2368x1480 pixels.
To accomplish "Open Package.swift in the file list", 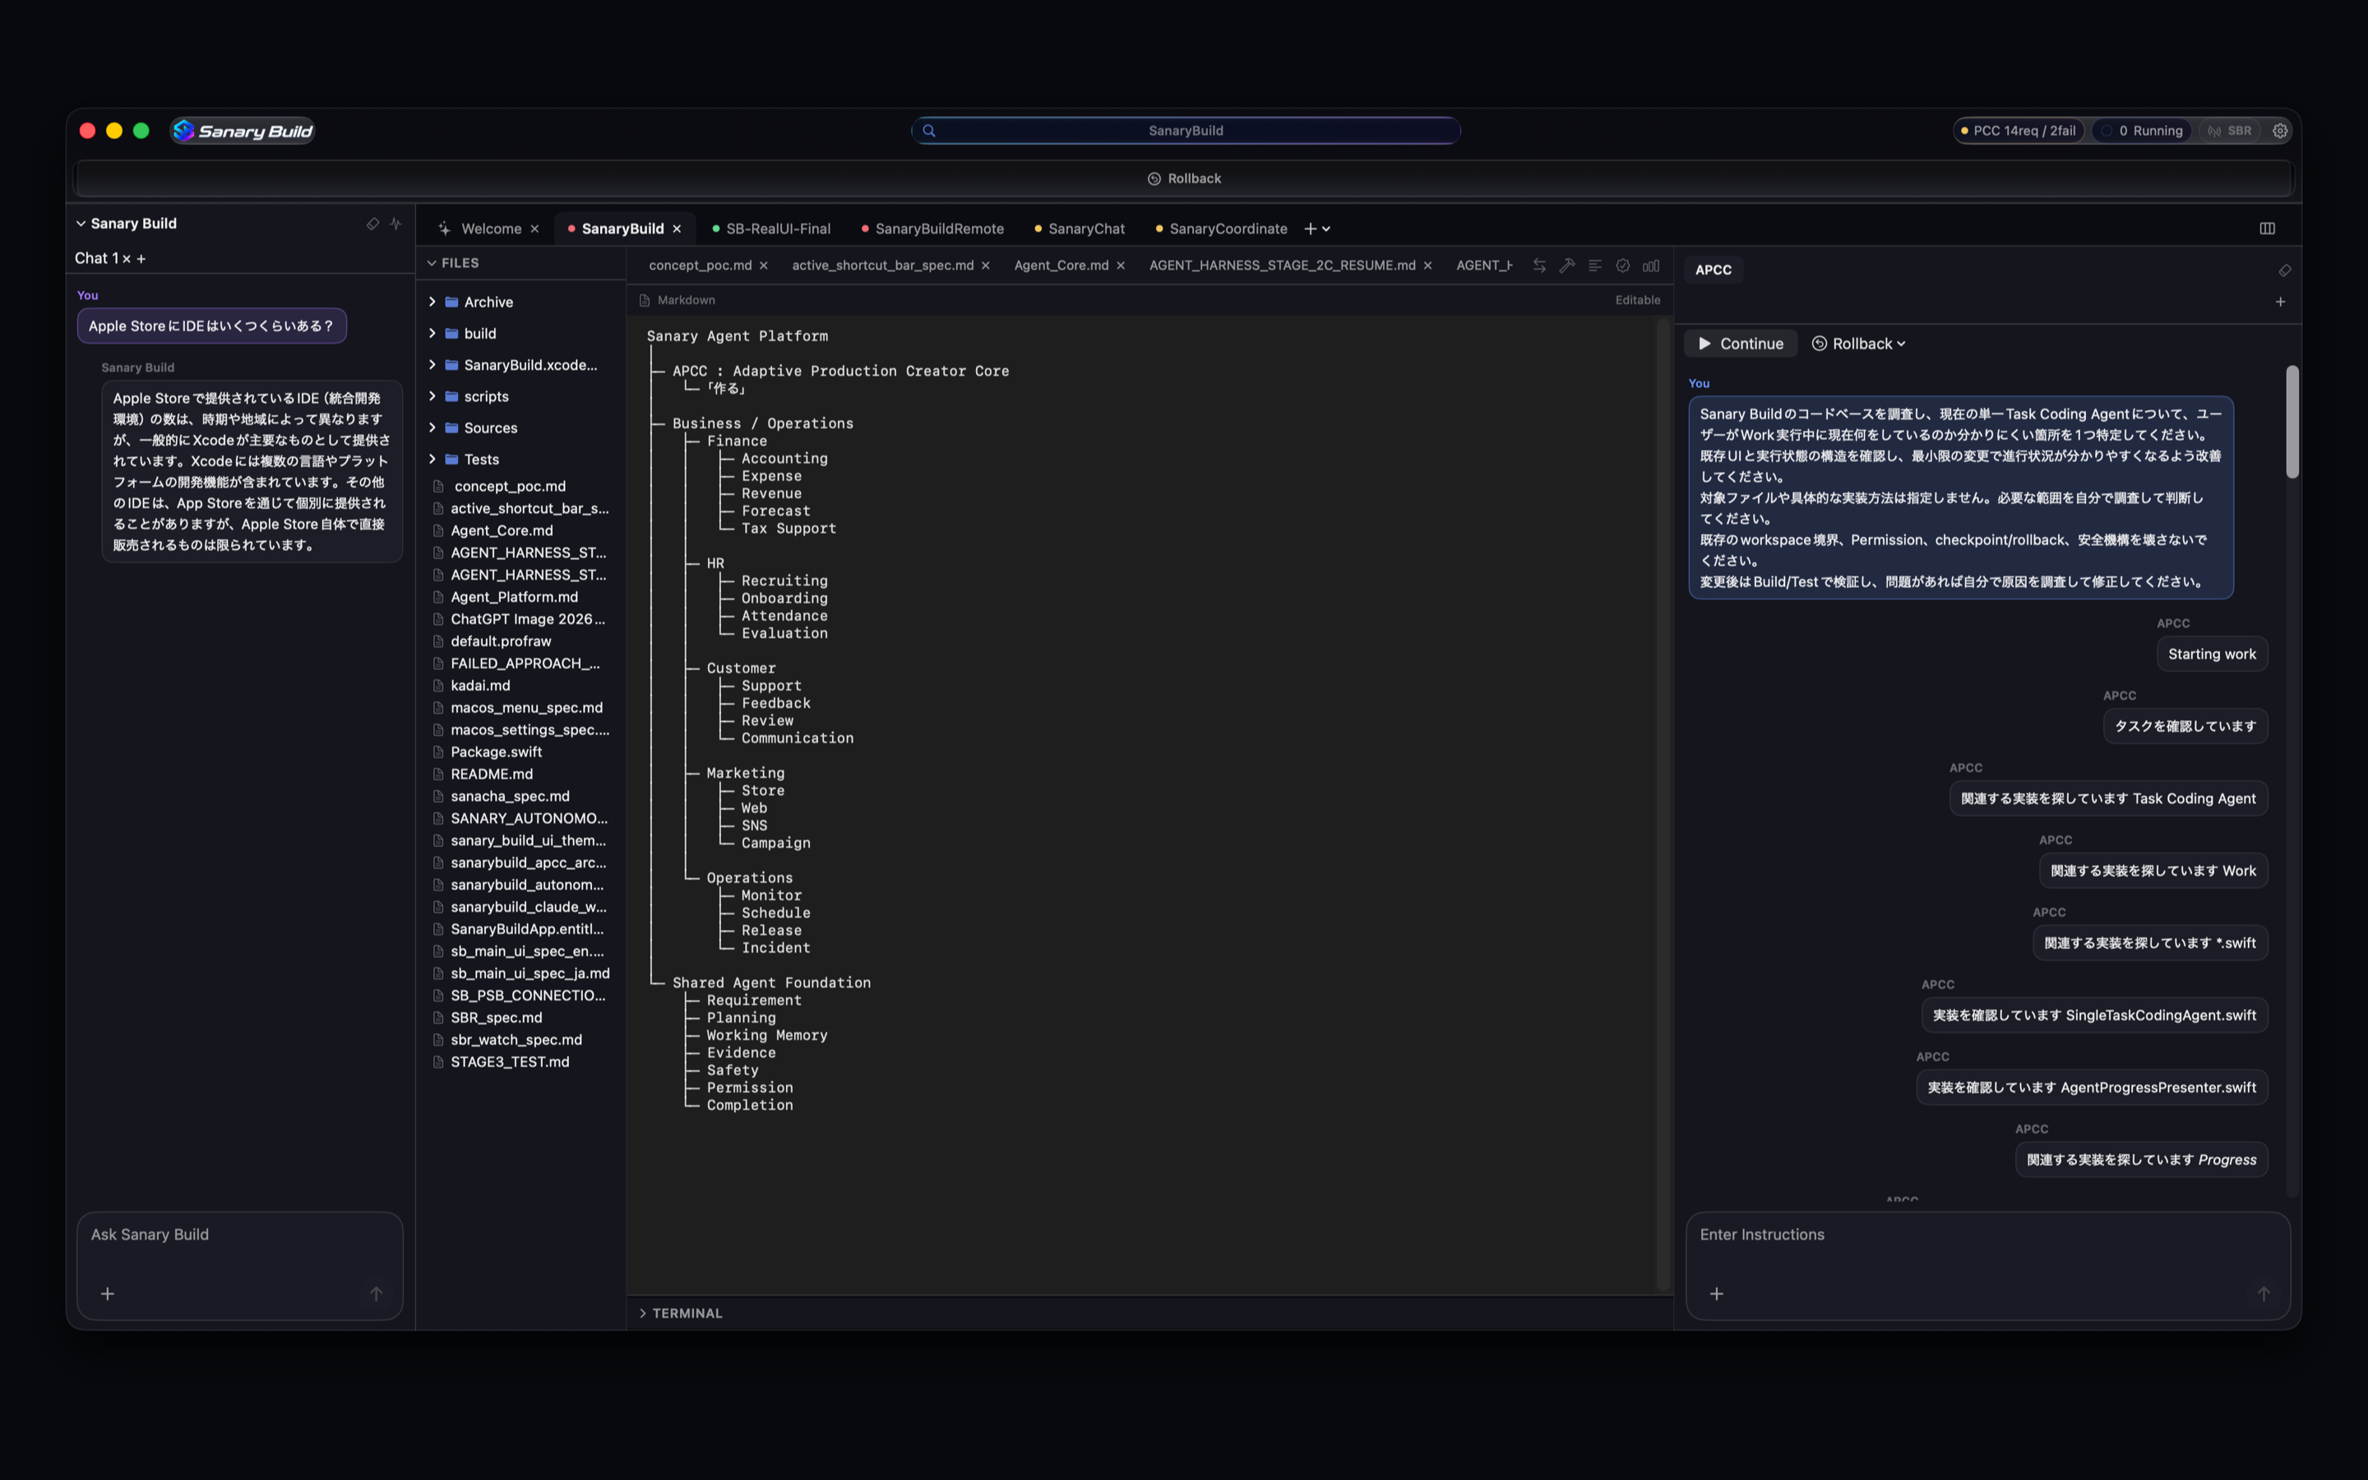I will (x=495, y=752).
